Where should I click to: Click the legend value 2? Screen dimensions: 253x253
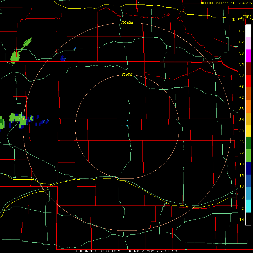tap(243, 209)
